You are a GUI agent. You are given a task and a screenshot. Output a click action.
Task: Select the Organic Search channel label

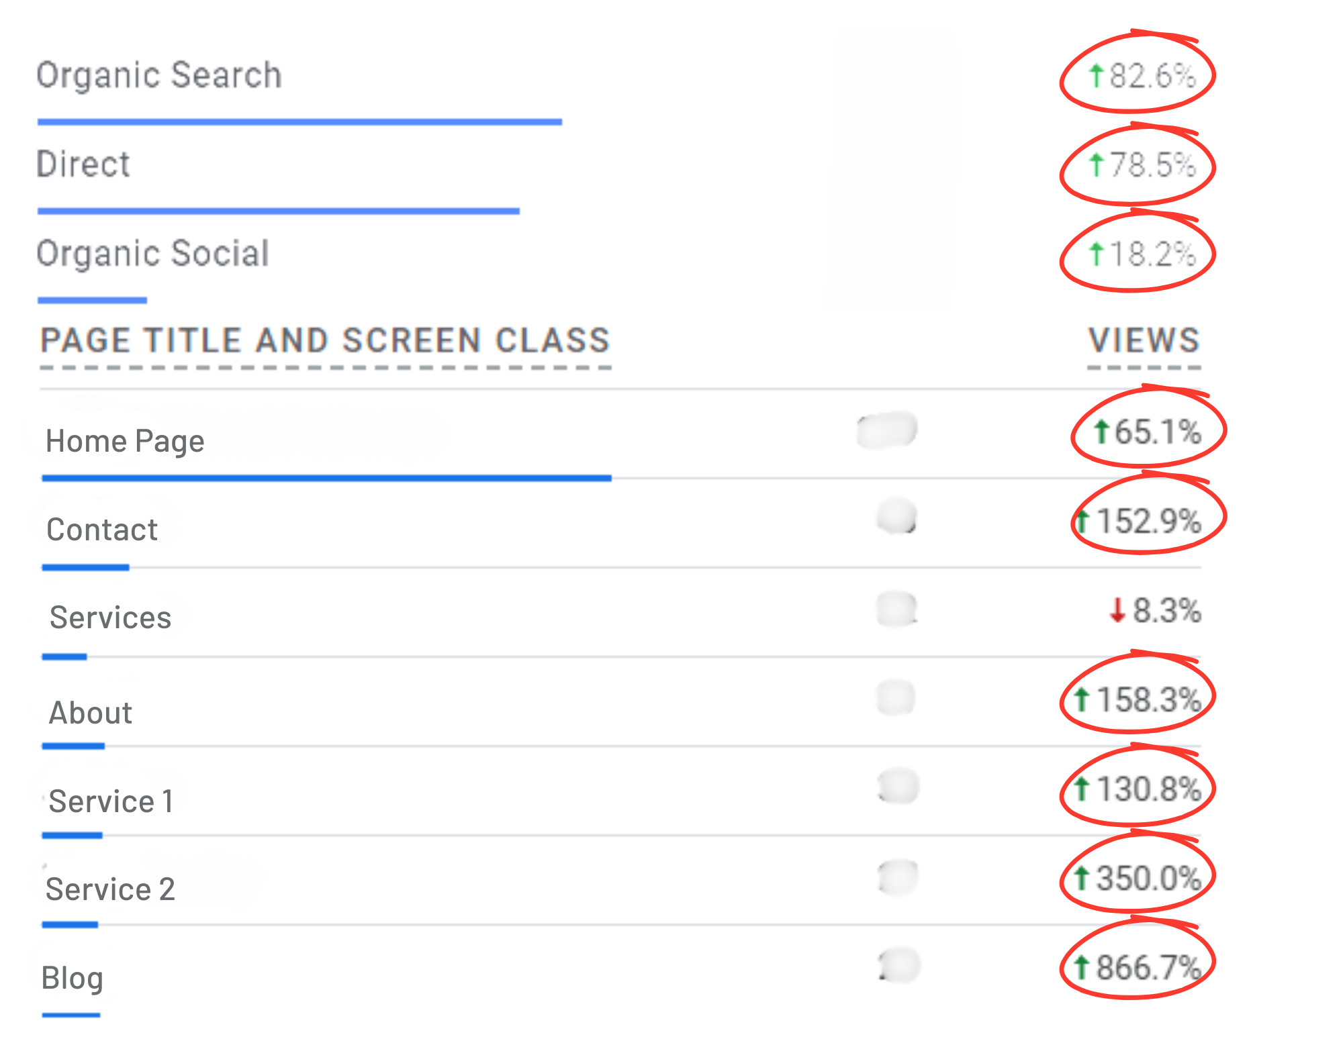pos(159,75)
